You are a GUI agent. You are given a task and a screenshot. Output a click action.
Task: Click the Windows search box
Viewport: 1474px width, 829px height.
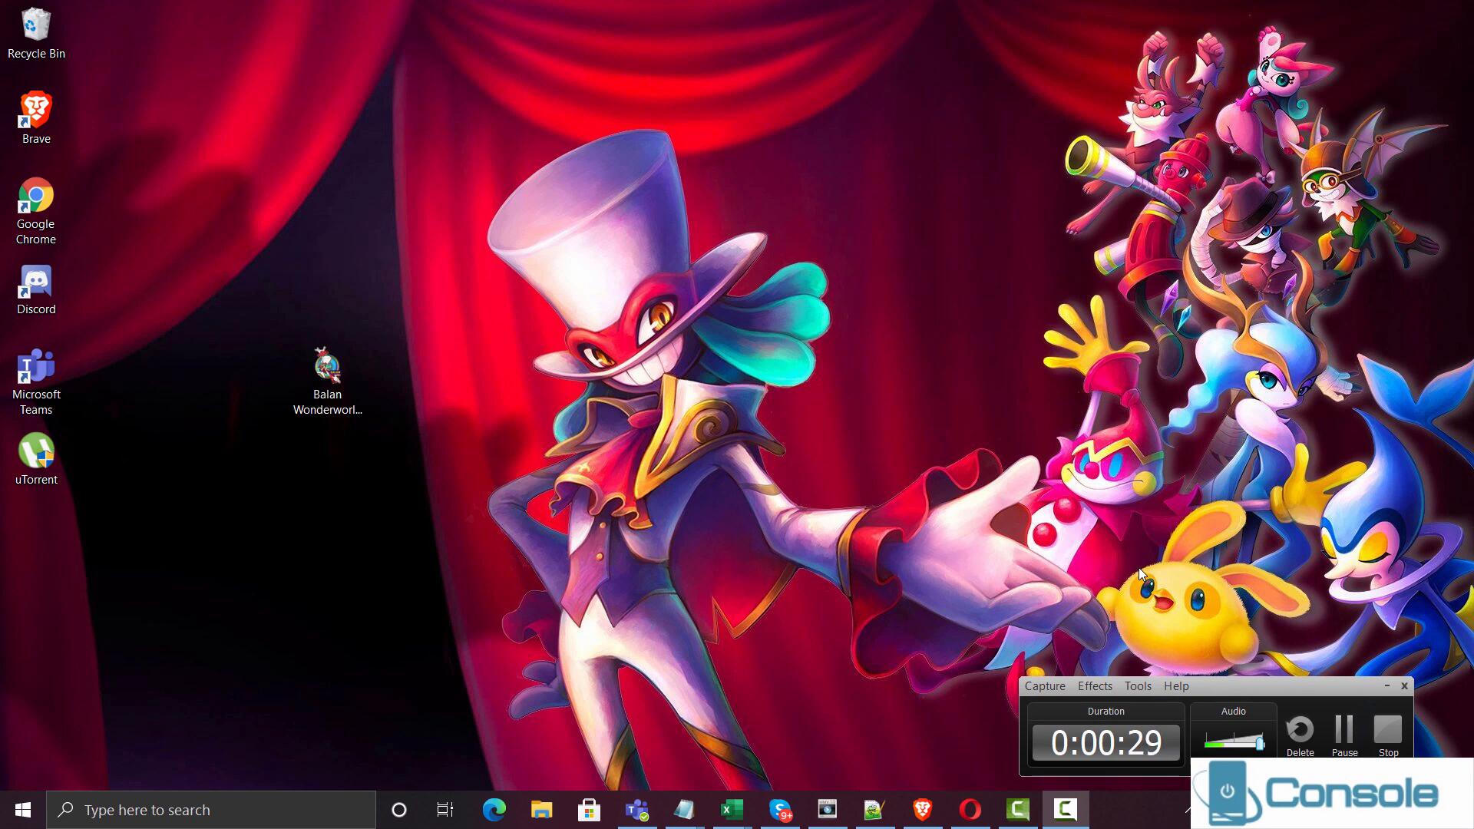[211, 810]
